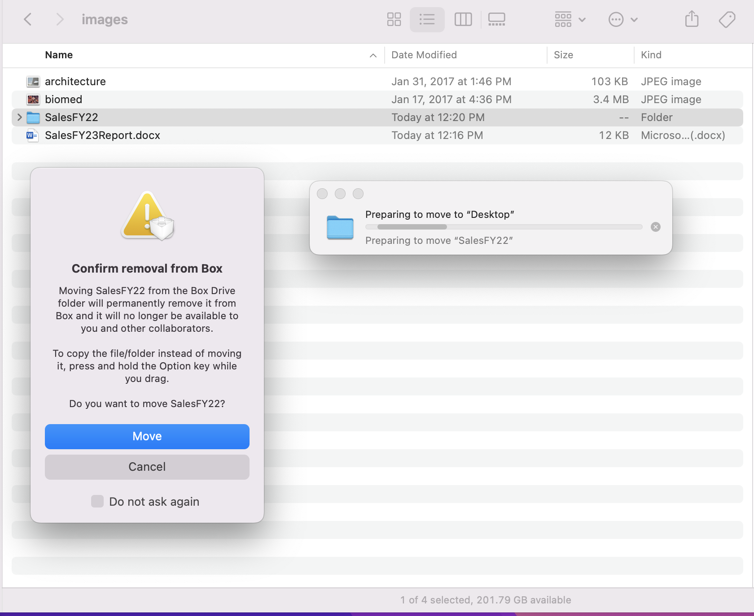
Task: Click the Share toolbar icon
Action: 692,19
